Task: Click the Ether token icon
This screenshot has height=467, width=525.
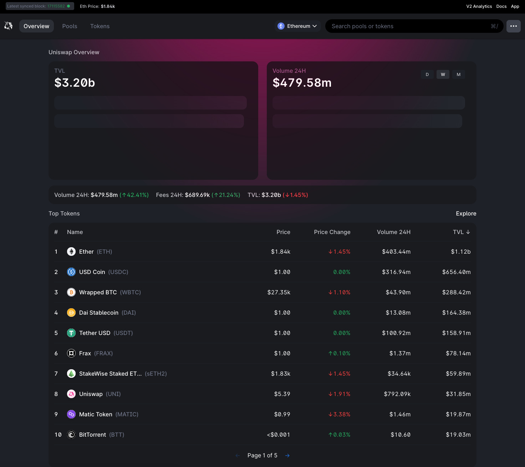Action: [71, 252]
